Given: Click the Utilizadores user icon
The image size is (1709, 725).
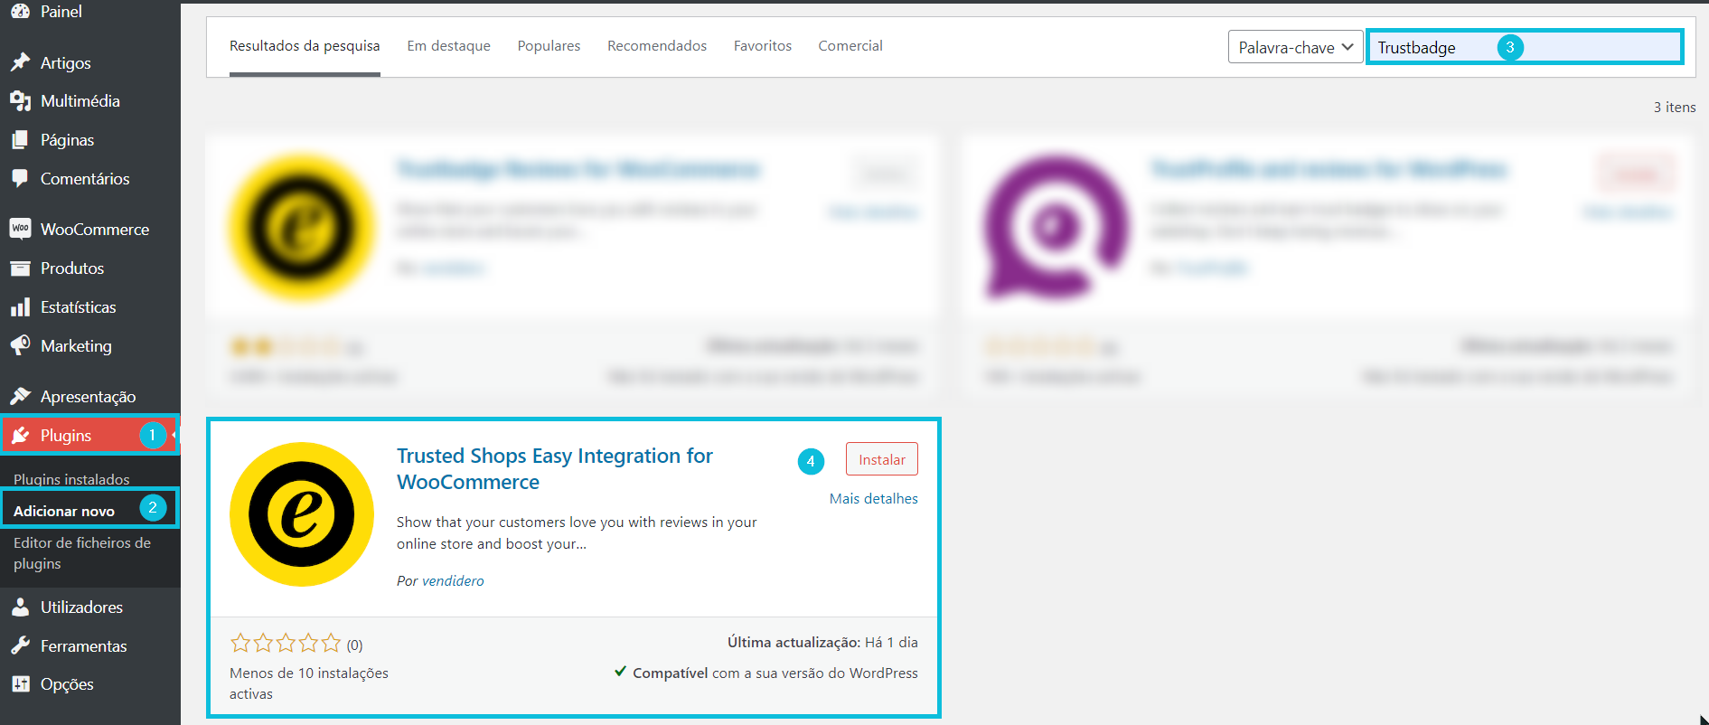Looking at the screenshot, I should [20, 607].
